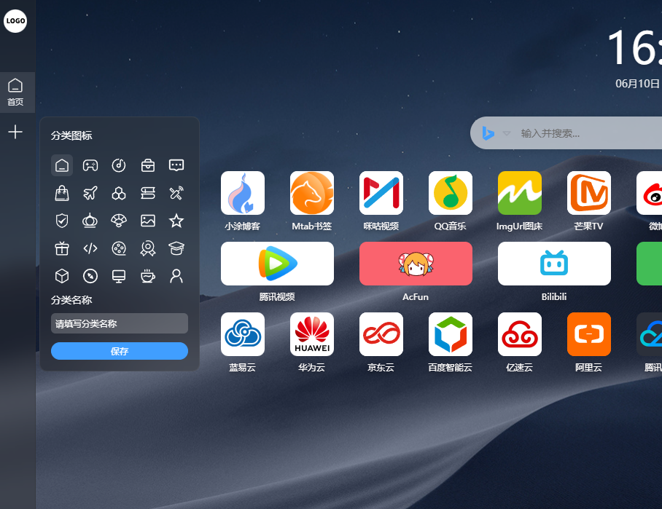Image resolution: width=662 pixels, height=509 pixels.
Task: Pick the stacked books category icon
Action: (x=148, y=193)
